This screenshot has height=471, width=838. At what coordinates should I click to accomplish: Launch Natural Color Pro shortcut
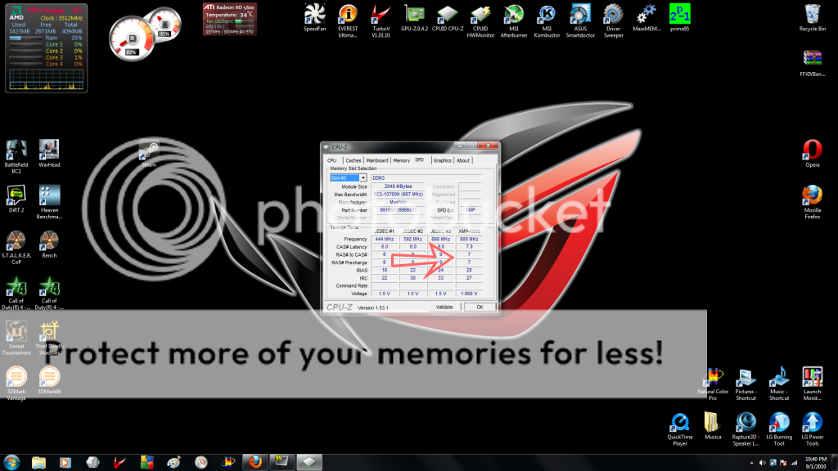[713, 384]
